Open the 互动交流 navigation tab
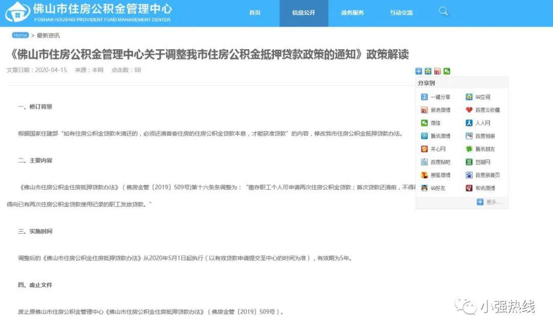This screenshot has height=331, width=553. click(401, 13)
